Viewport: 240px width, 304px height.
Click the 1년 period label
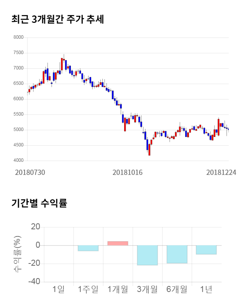coord(206,289)
